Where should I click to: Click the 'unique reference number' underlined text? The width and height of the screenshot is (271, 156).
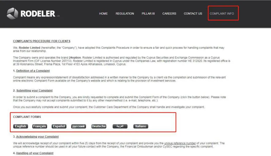pos(180,143)
